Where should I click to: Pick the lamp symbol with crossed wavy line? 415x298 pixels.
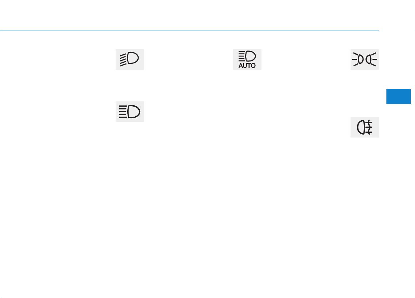click(x=364, y=127)
